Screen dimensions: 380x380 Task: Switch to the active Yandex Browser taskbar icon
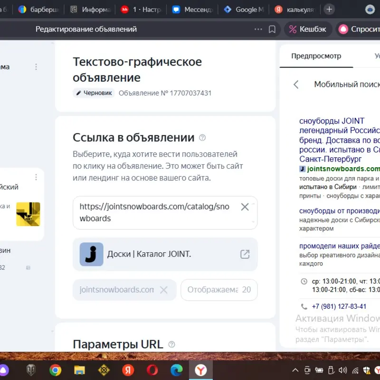pos(200,370)
